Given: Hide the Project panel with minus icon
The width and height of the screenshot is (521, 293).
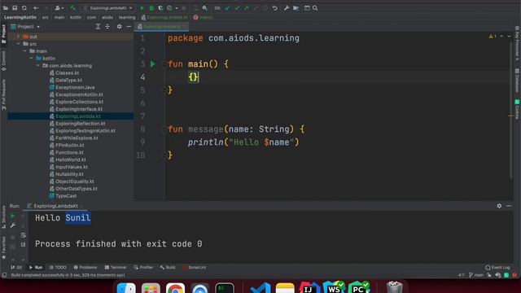Looking at the screenshot, I should point(129,27).
